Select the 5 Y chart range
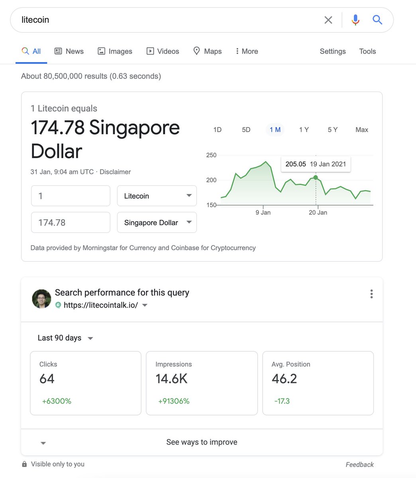 [x=333, y=130]
